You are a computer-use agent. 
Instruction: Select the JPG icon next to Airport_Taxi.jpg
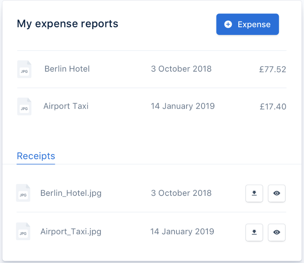click(x=23, y=232)
